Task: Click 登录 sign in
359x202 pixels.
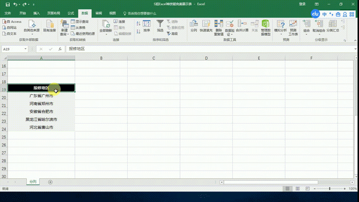Action: point(302,4)
